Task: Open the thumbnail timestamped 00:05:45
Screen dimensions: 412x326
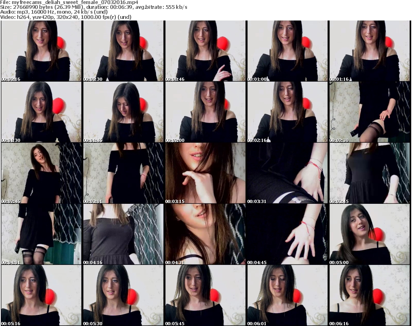Action: [205, 295]
